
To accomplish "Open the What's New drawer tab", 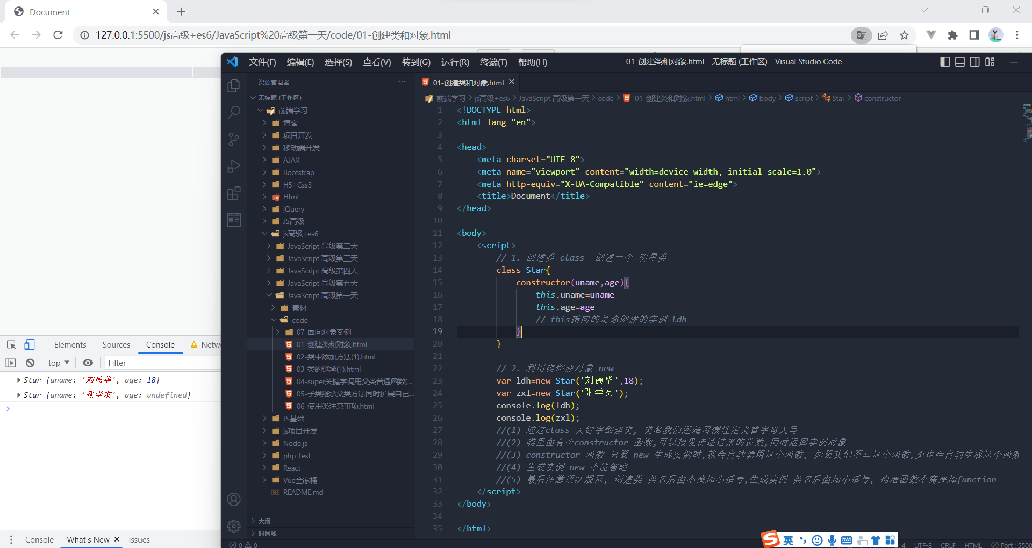I will point(88,539).
